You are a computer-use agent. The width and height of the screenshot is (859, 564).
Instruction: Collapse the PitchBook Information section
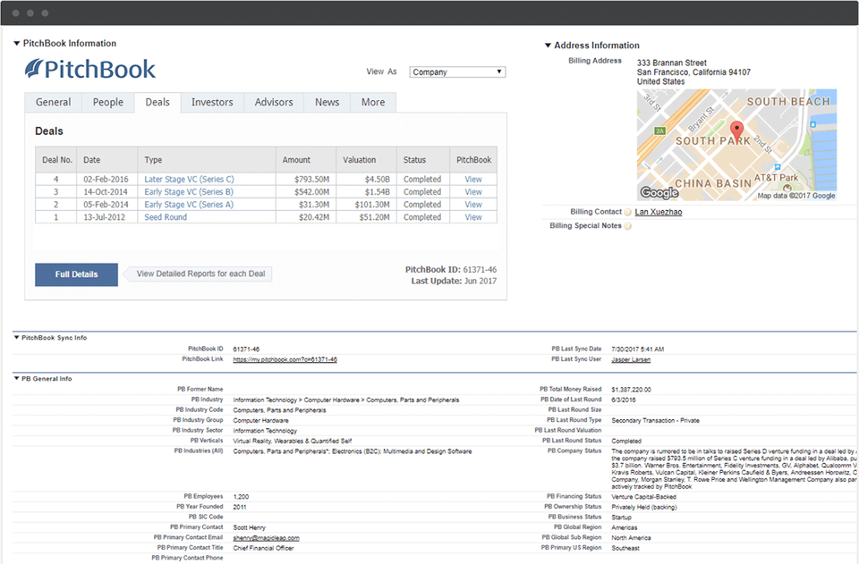click(x=16, y=44)
